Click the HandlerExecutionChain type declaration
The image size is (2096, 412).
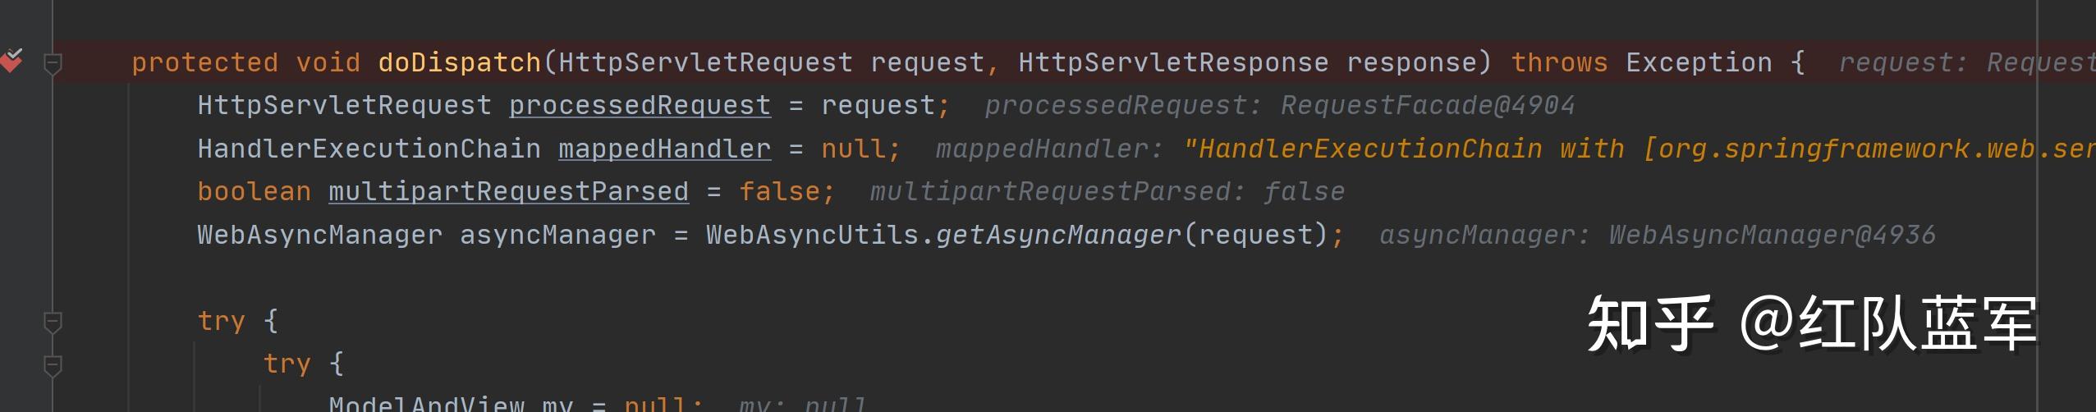[x=369, y=149]
